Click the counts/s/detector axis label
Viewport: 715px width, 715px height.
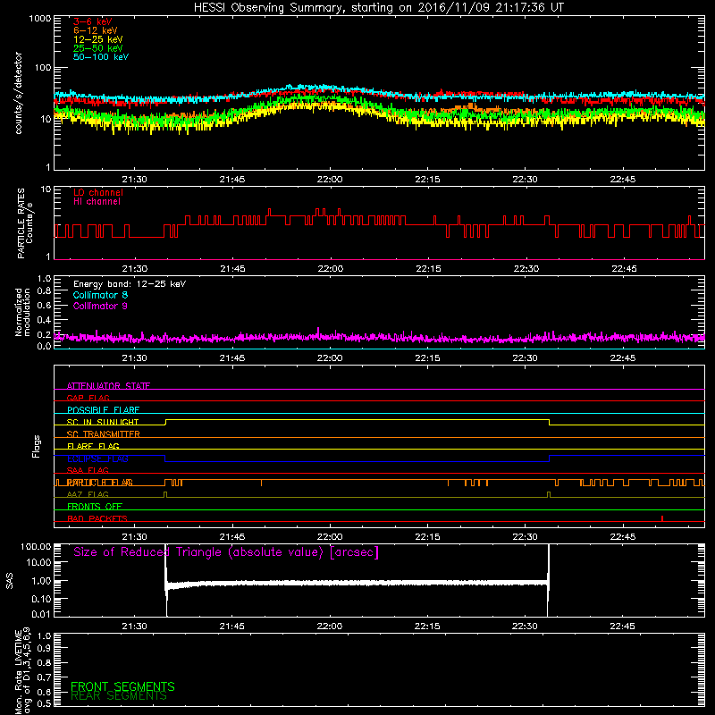[19, 93]
